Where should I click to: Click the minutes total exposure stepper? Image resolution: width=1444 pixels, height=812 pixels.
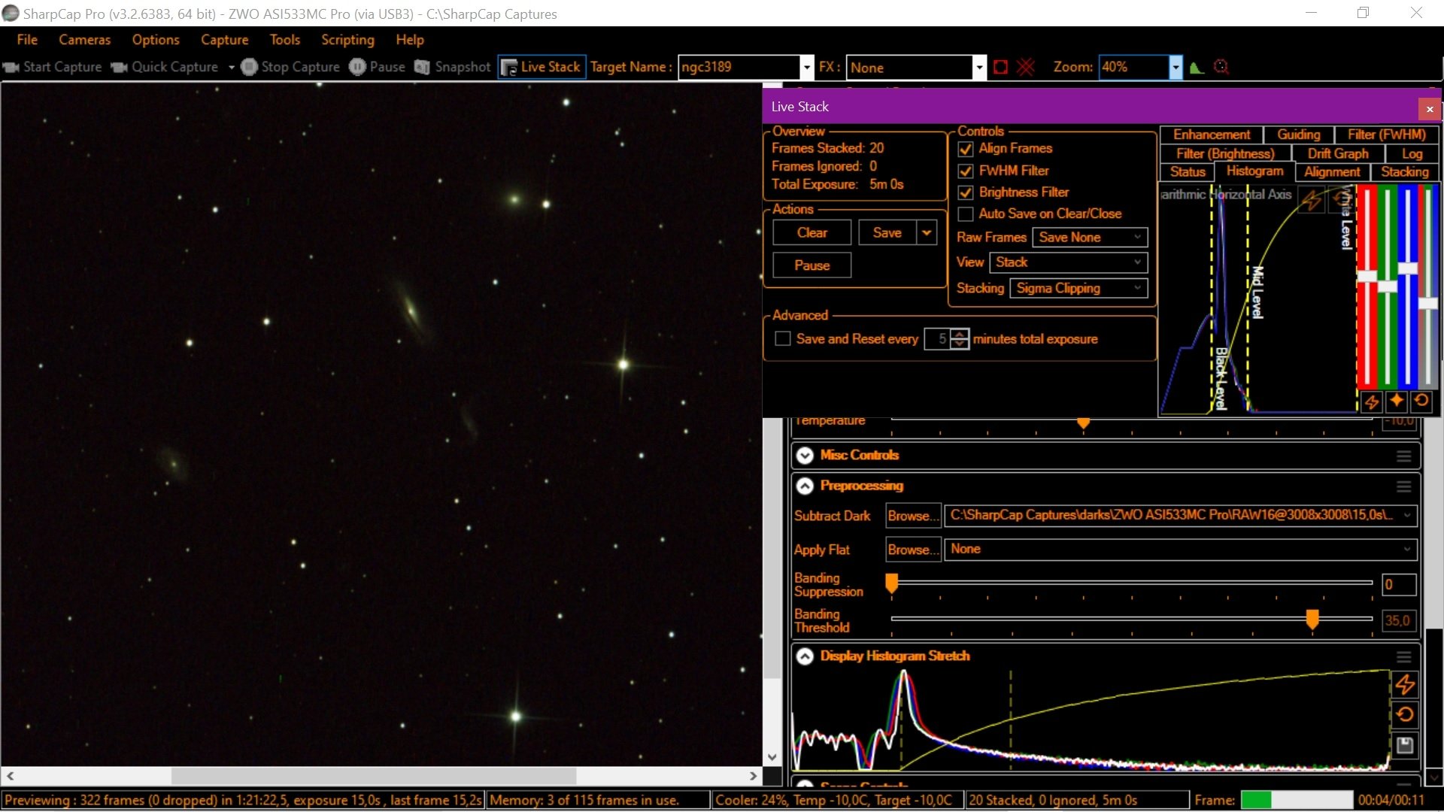click(x=960, y=339)
